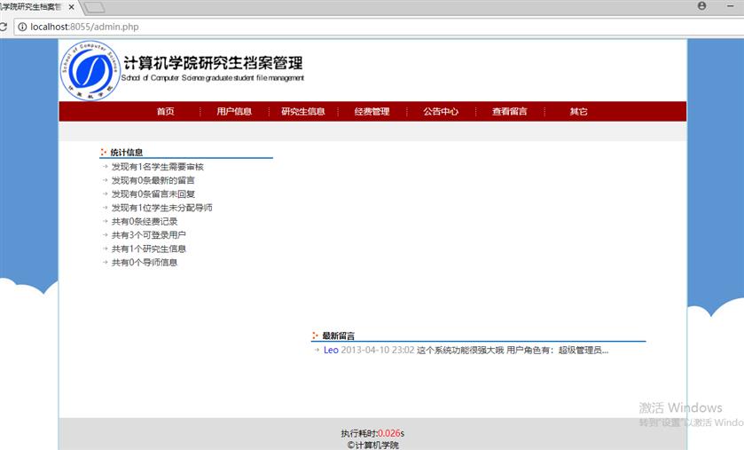Open the 公告中心 navigation item
The height and width of the screenshot is (450, 744).
point(441,112)
